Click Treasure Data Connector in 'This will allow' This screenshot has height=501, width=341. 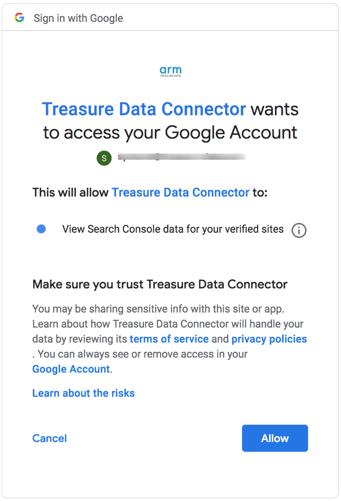pyautogui.click(x=180, y=193)
